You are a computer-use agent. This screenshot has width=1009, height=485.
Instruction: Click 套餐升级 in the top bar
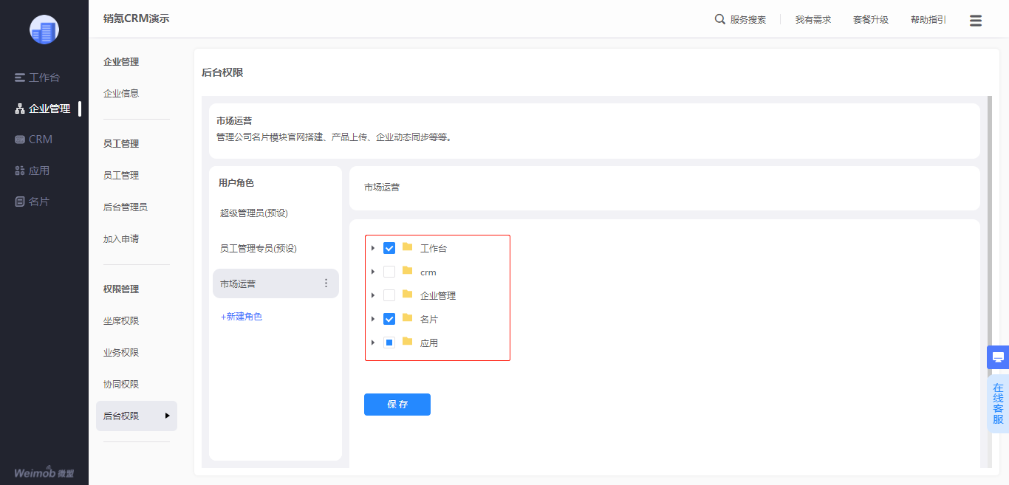871,20
